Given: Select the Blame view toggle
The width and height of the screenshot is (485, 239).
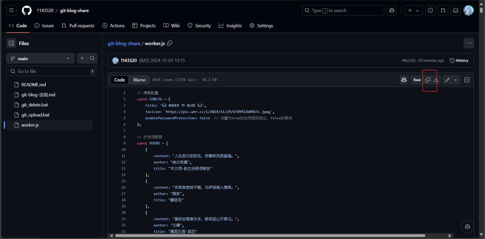Looking at the screenshot, I should (x=139, y=80).
